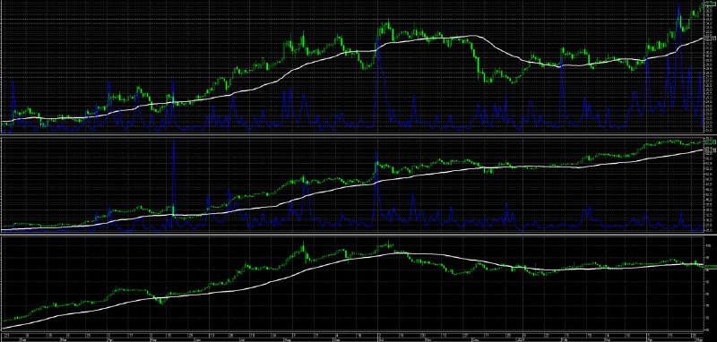717x342 pixels.
Task: Select the highest green price peak in the bottom chart
Action: click(388, 243)
